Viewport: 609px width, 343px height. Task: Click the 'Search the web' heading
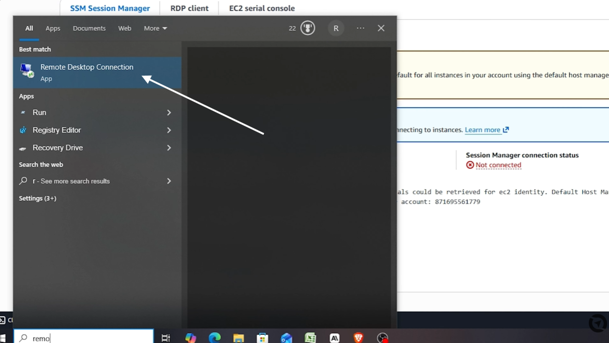click(41, 165)
